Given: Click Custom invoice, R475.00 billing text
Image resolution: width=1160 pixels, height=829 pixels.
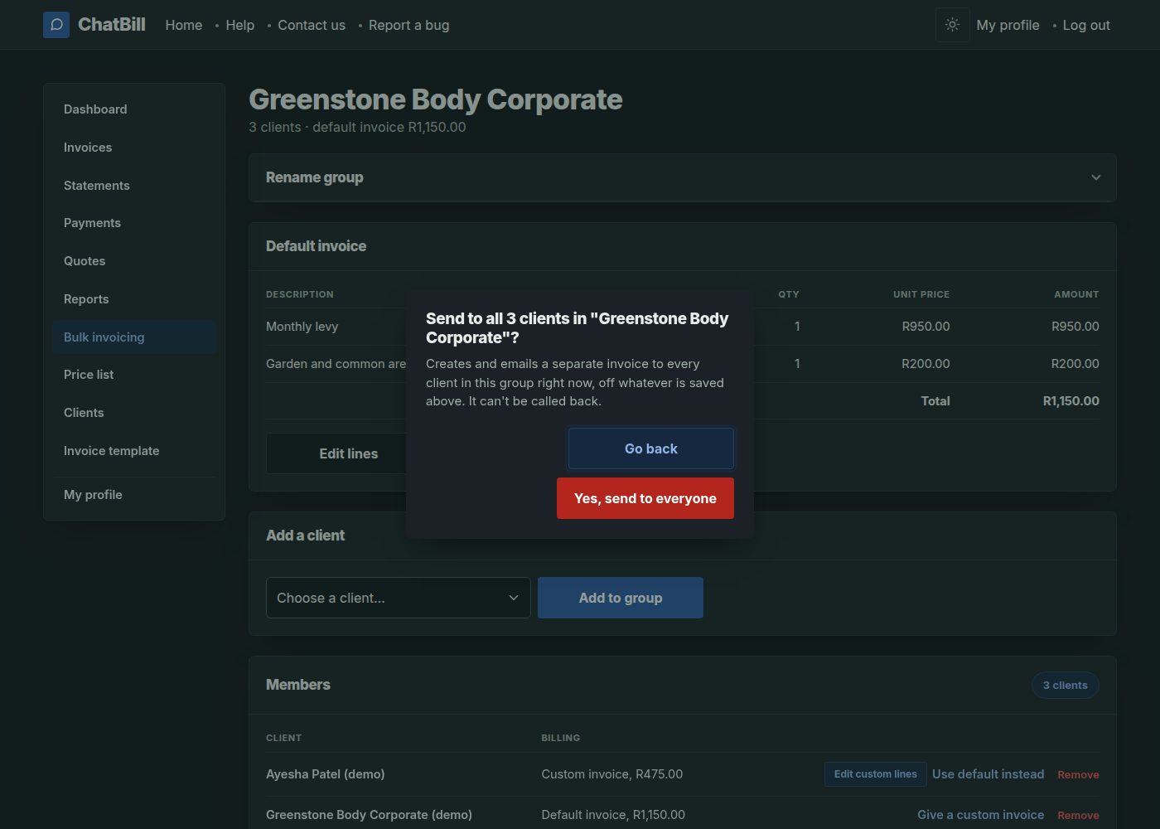Looking at the screenshot, I should [x=612, y=774].
